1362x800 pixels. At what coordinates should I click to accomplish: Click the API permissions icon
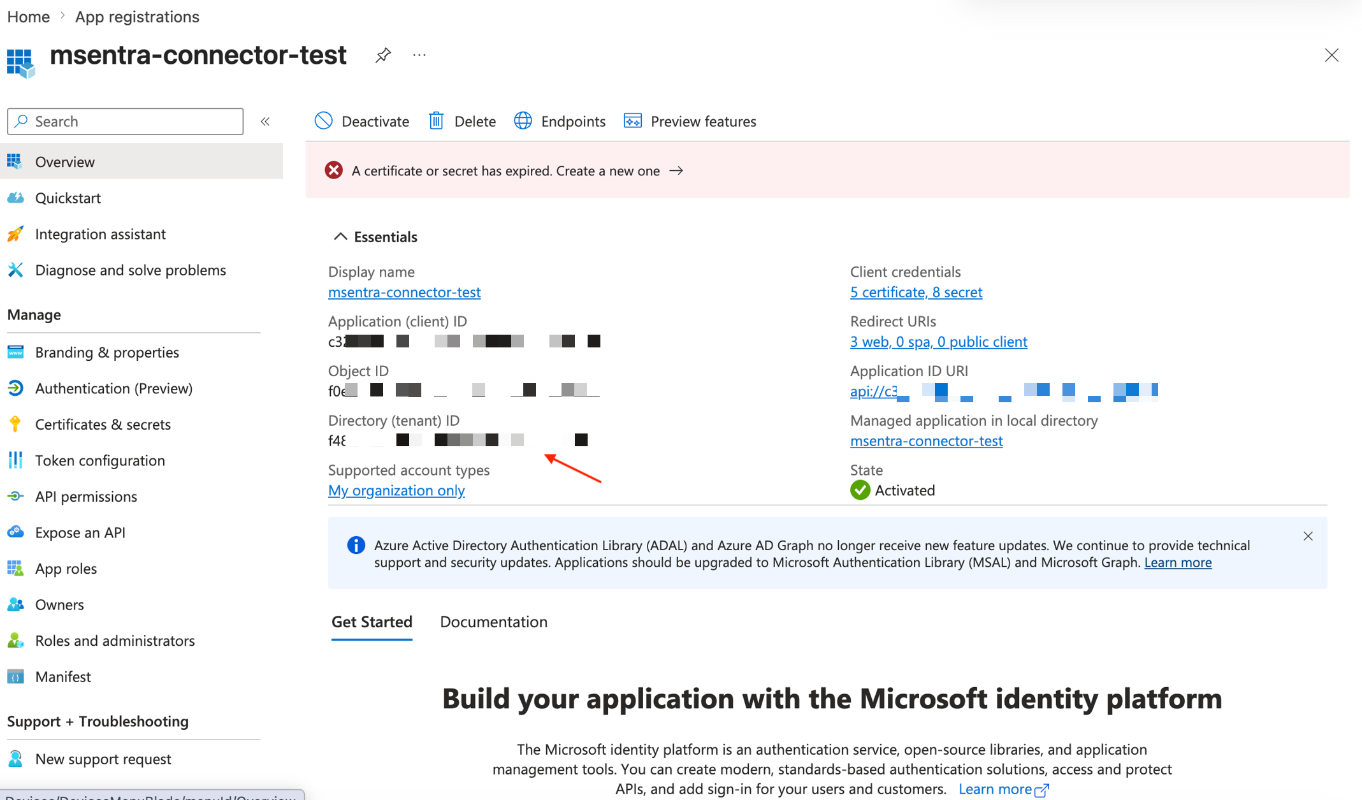tap(16, 496)
